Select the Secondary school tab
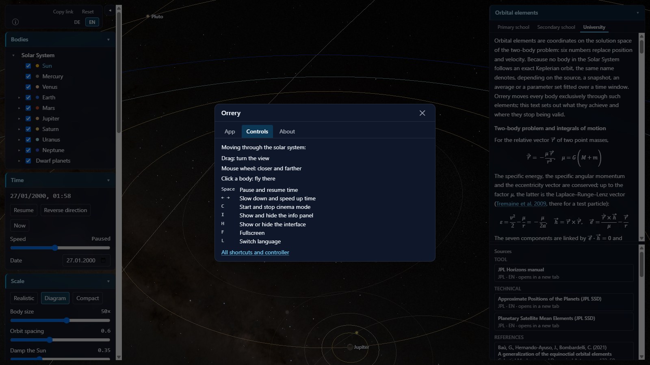The height and width of the screenshot is (365, 650). pyautogui.click(x=556, y=27)
